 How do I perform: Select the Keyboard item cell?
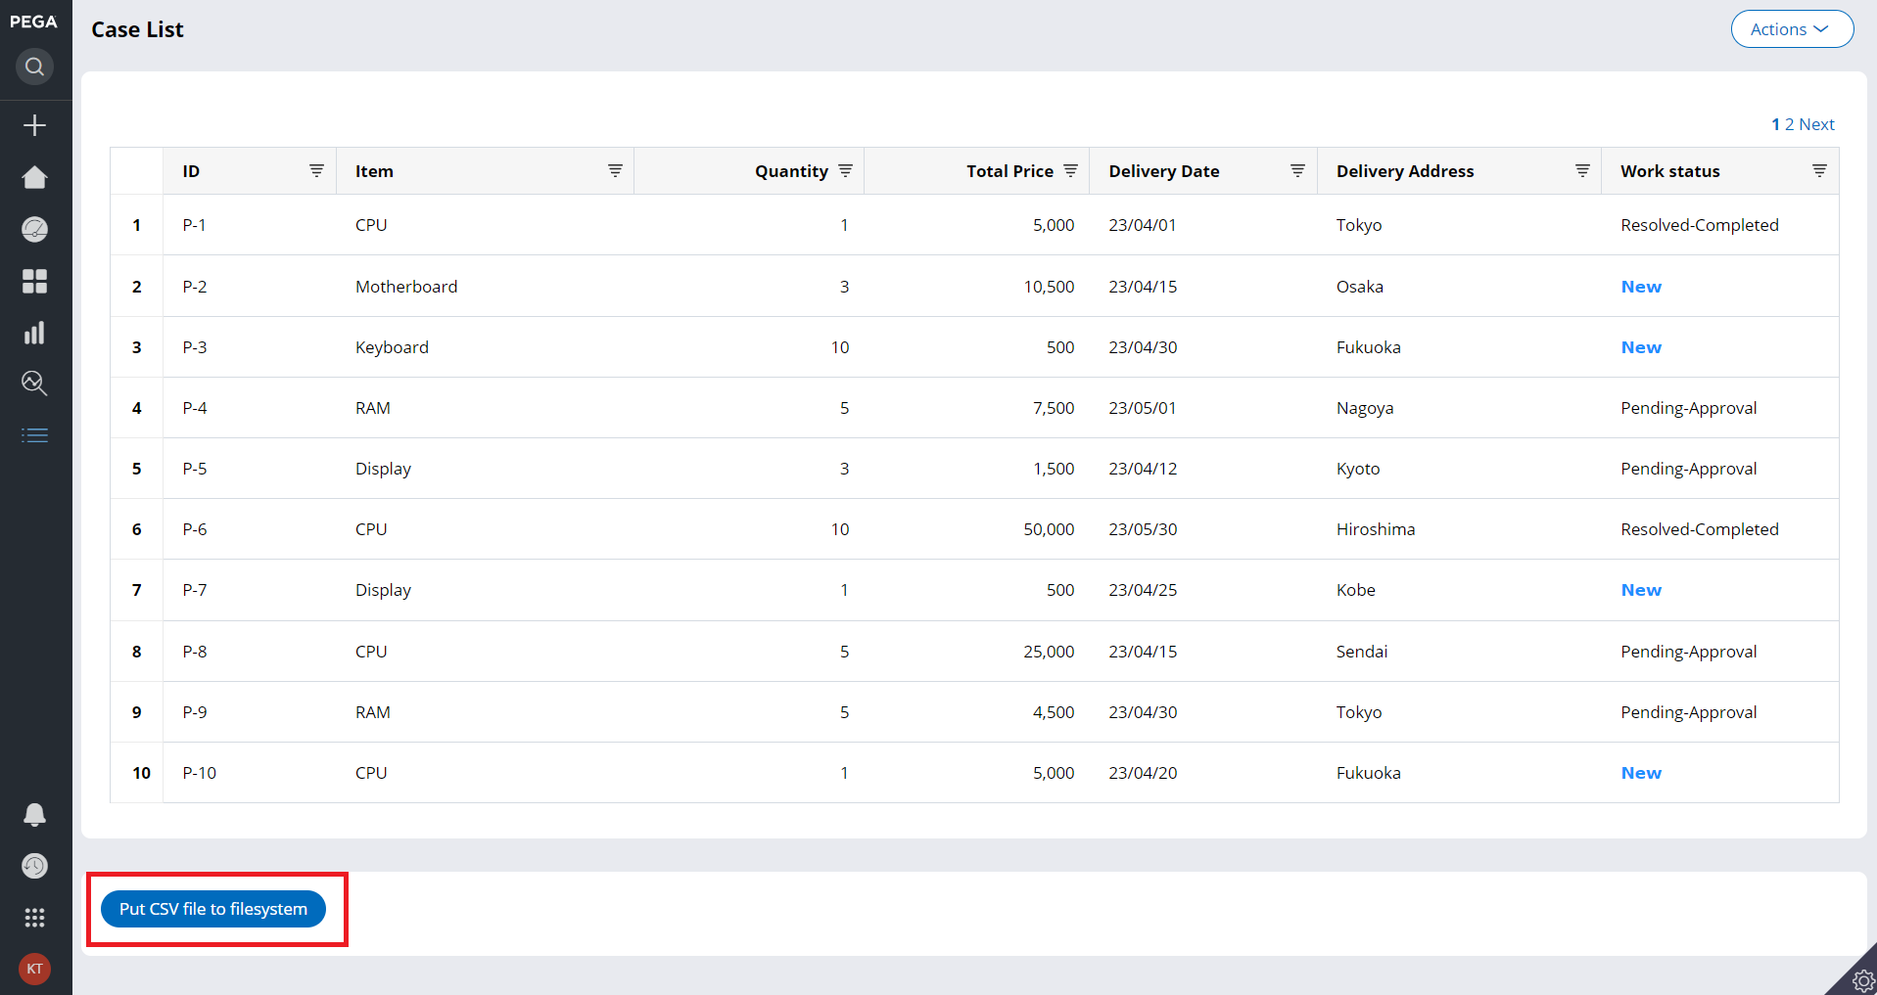click(x=392, y=347)
